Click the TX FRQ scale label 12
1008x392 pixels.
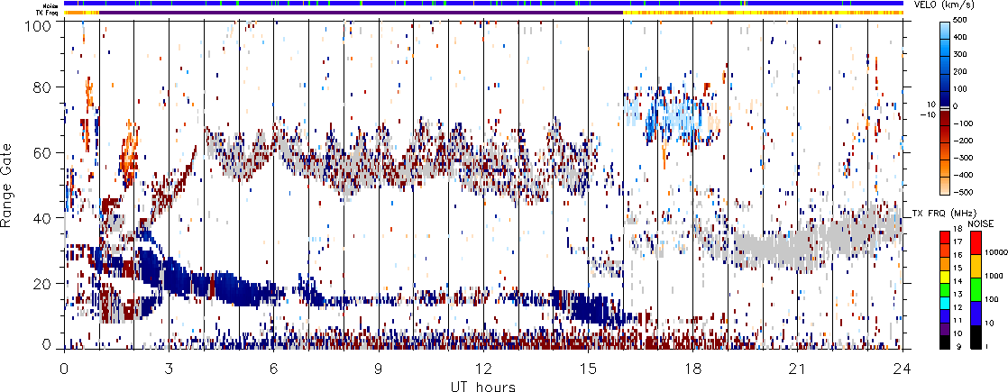click(x=958, y=307)
